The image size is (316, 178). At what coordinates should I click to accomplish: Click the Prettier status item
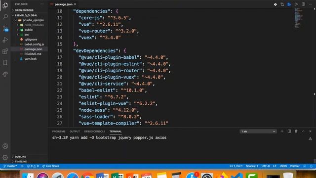[x=295, y=166]
